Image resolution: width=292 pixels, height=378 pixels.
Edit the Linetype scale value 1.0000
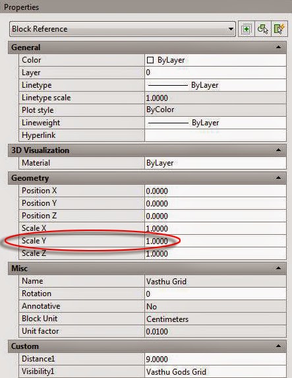point(216,98)
